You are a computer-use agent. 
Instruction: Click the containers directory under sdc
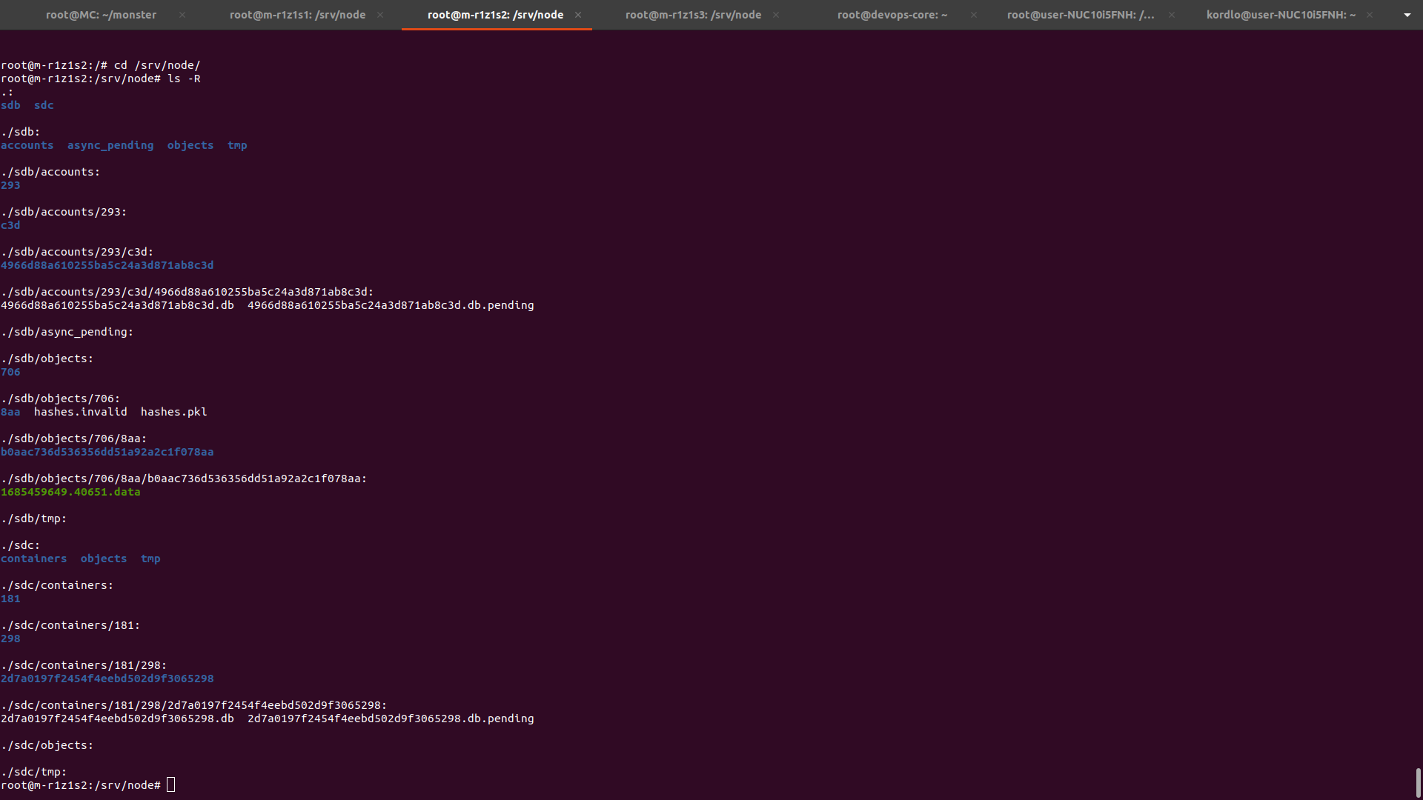[x=33, y=559]
